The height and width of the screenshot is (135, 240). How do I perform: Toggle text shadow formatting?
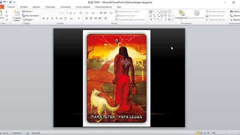coord(57,18)
